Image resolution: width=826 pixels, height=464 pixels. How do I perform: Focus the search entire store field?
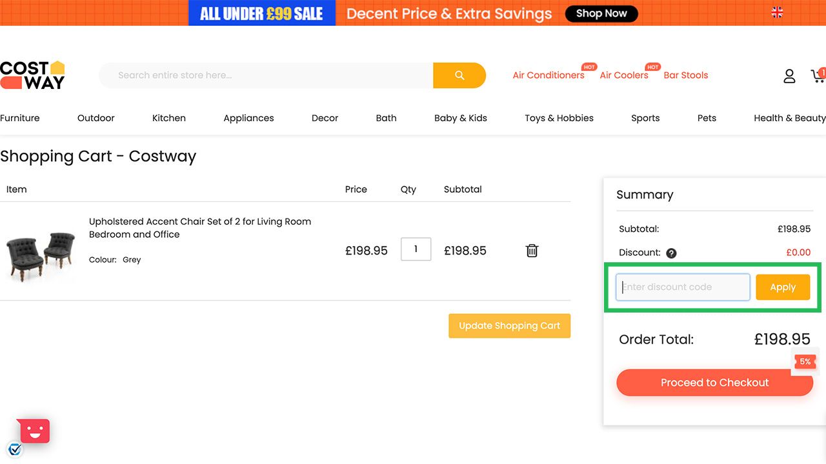pyautogui.click(x=266, y=75)
